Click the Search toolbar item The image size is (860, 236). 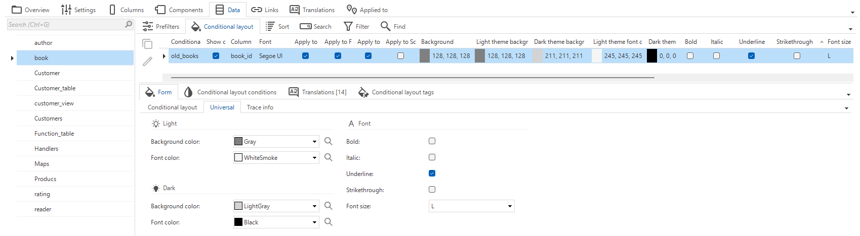tap(316, 26)
